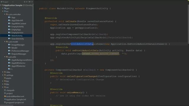189x106 pixels.
Task: Click the App class icon
Action: click(9, 17)
